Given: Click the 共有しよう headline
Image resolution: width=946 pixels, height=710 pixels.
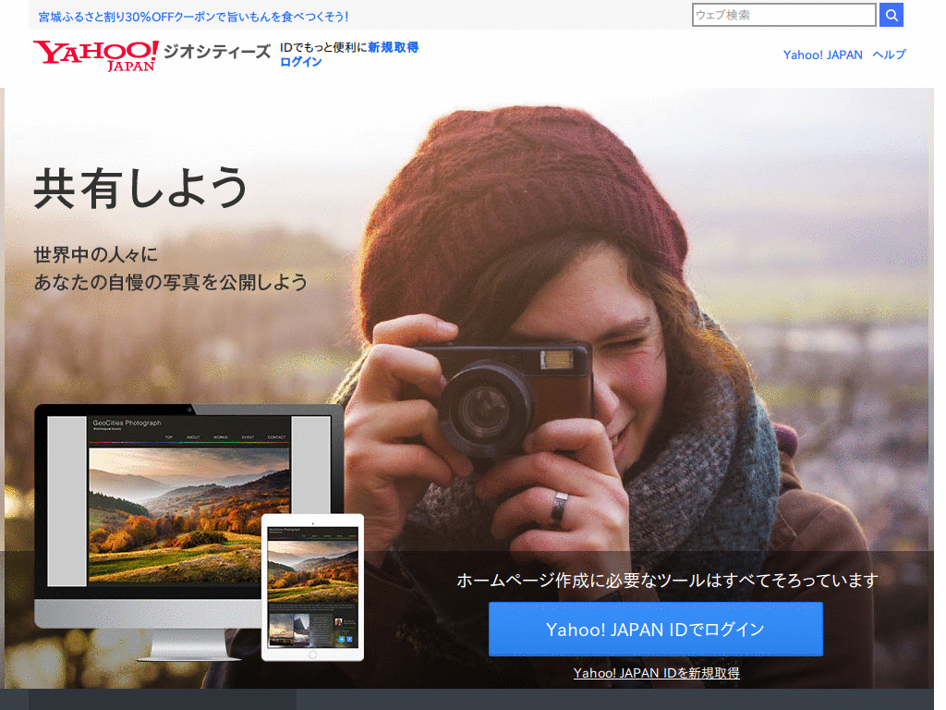Looking at the screenshot, I should point(140,189).
